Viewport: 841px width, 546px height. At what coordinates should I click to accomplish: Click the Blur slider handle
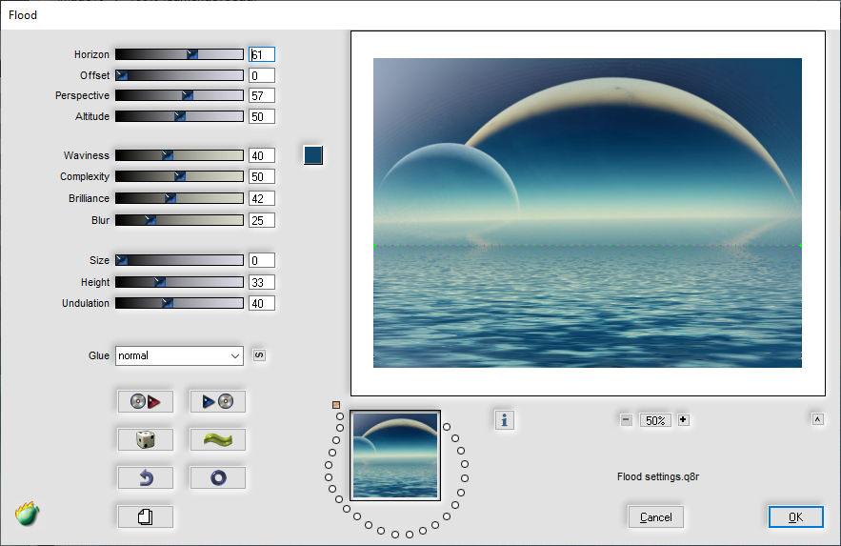click(150, 220)
